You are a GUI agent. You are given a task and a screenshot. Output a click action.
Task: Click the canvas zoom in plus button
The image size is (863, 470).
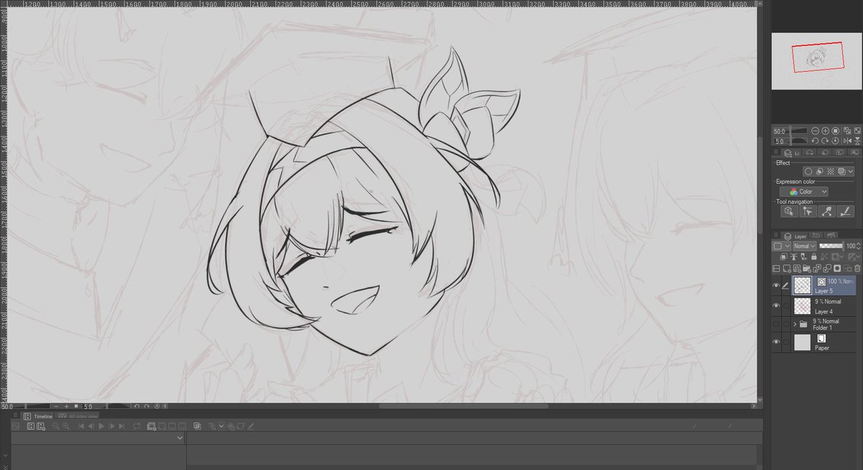pos(67,406)
